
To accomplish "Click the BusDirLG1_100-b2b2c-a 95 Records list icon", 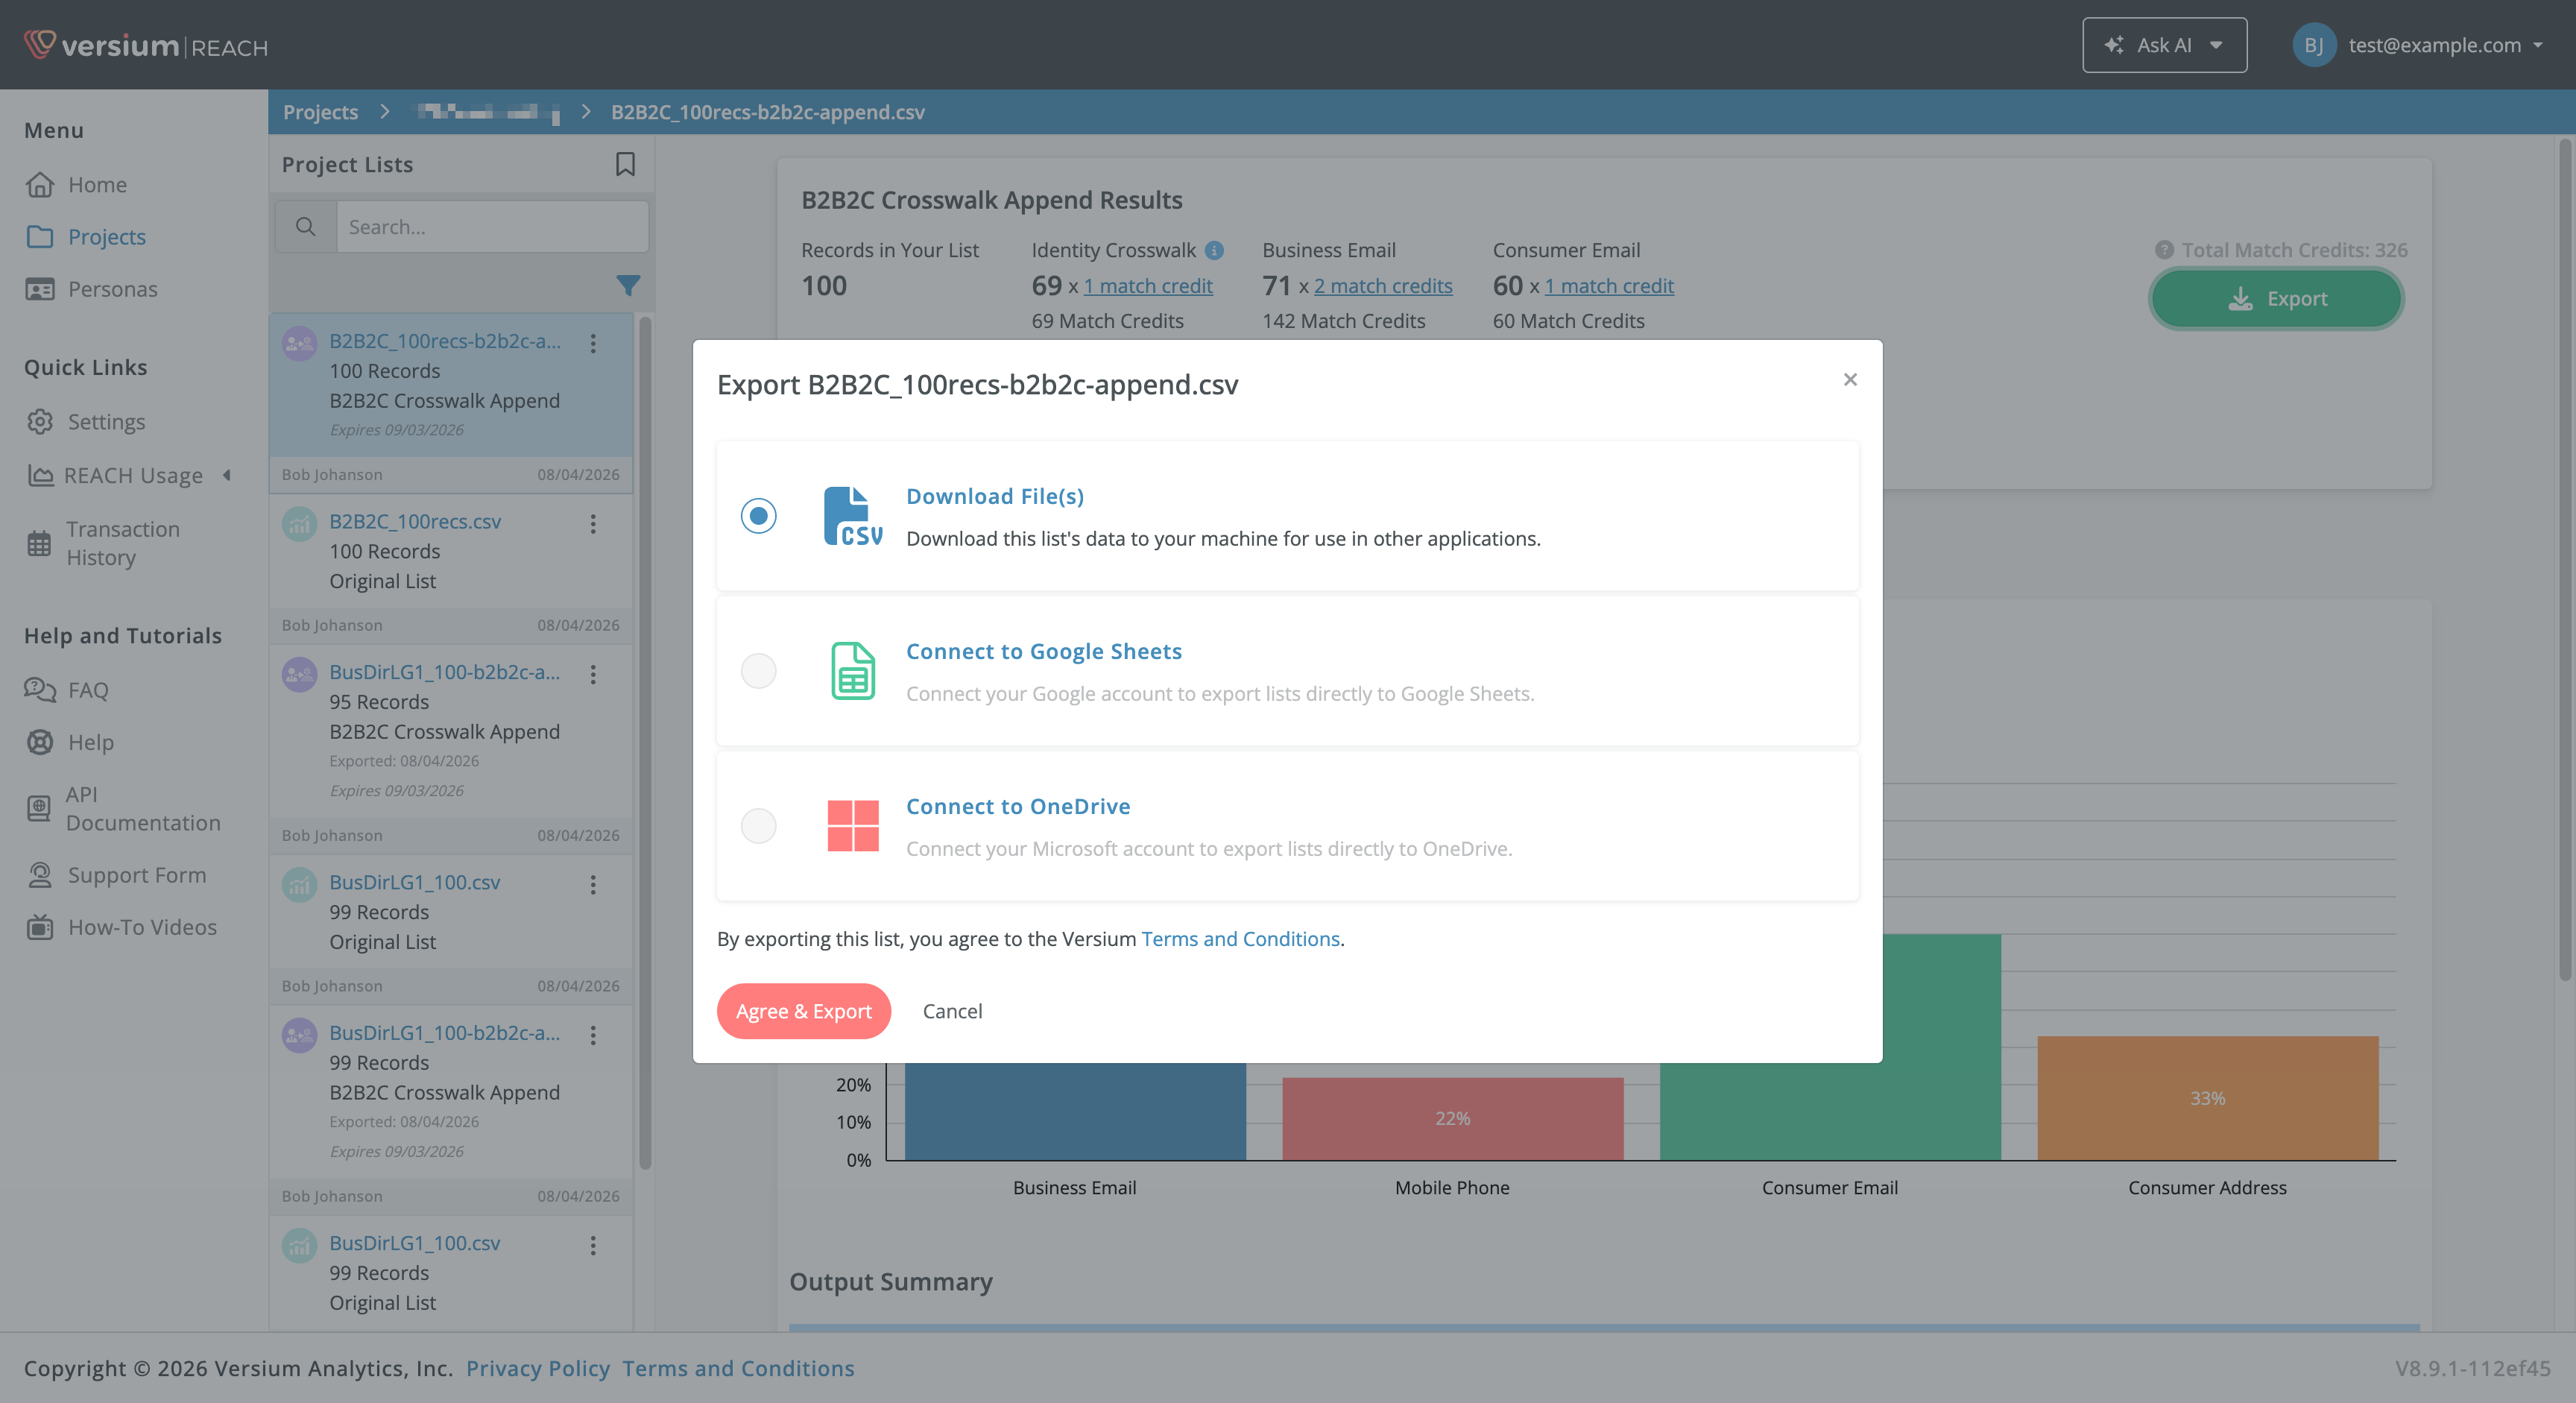I will click(299, 674).
